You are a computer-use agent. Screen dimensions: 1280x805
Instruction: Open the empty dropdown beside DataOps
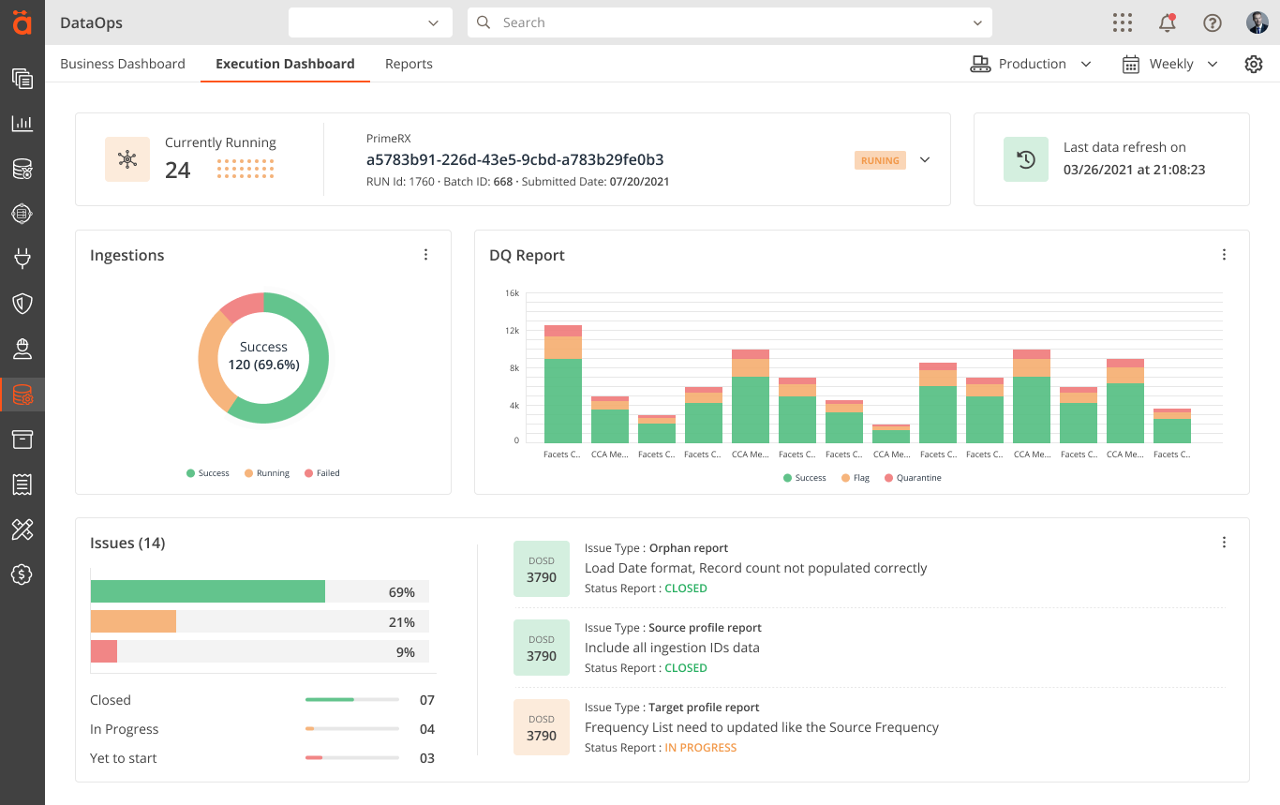point(370,22)
